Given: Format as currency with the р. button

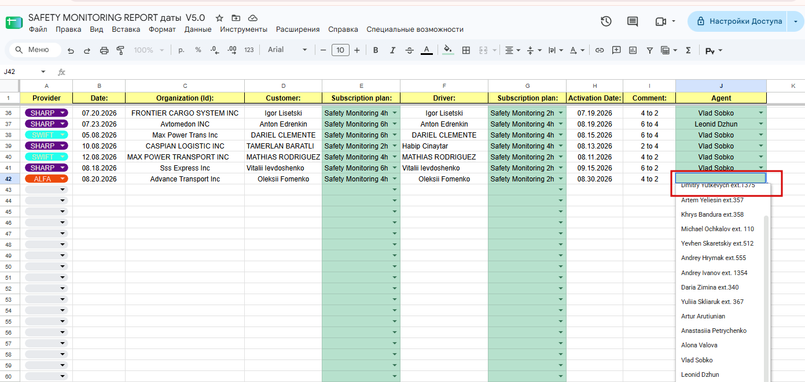Looking at the screenshot, I should [181, 50].
